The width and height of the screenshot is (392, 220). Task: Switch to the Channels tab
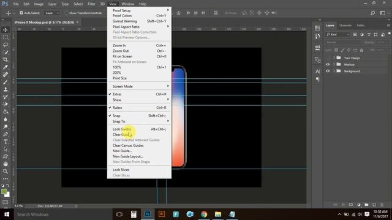coord(345,26)
